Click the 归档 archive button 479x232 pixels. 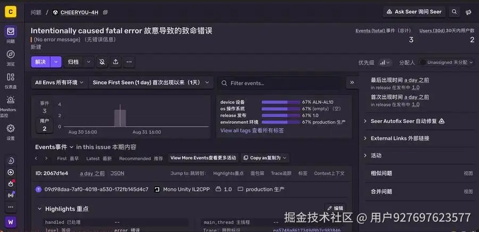[x=73, y=62]
